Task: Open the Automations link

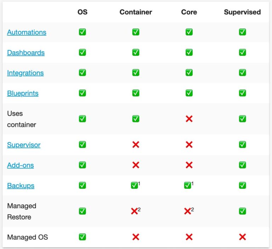Action: click(x=27, y=32)
